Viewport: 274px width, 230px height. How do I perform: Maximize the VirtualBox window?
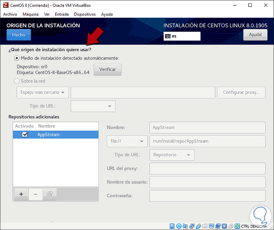click(250, 5)
